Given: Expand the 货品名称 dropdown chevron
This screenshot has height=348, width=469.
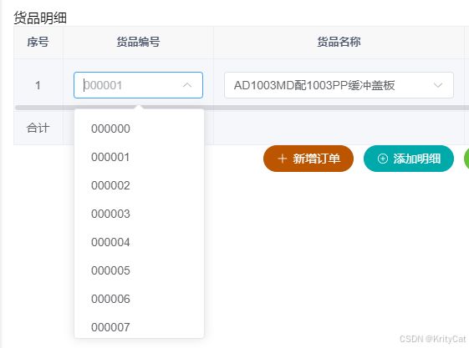Looking at the screenshot, I should [438, 85].
